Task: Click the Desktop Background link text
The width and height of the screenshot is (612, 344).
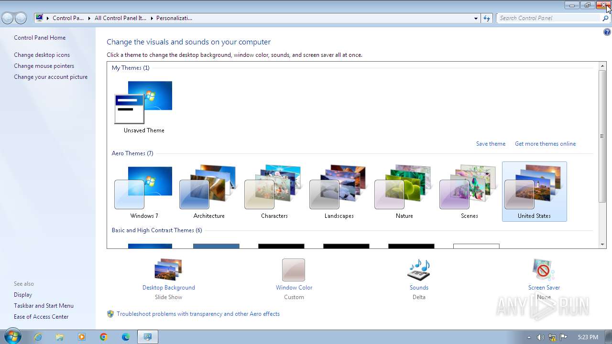Action: [169, 288]
